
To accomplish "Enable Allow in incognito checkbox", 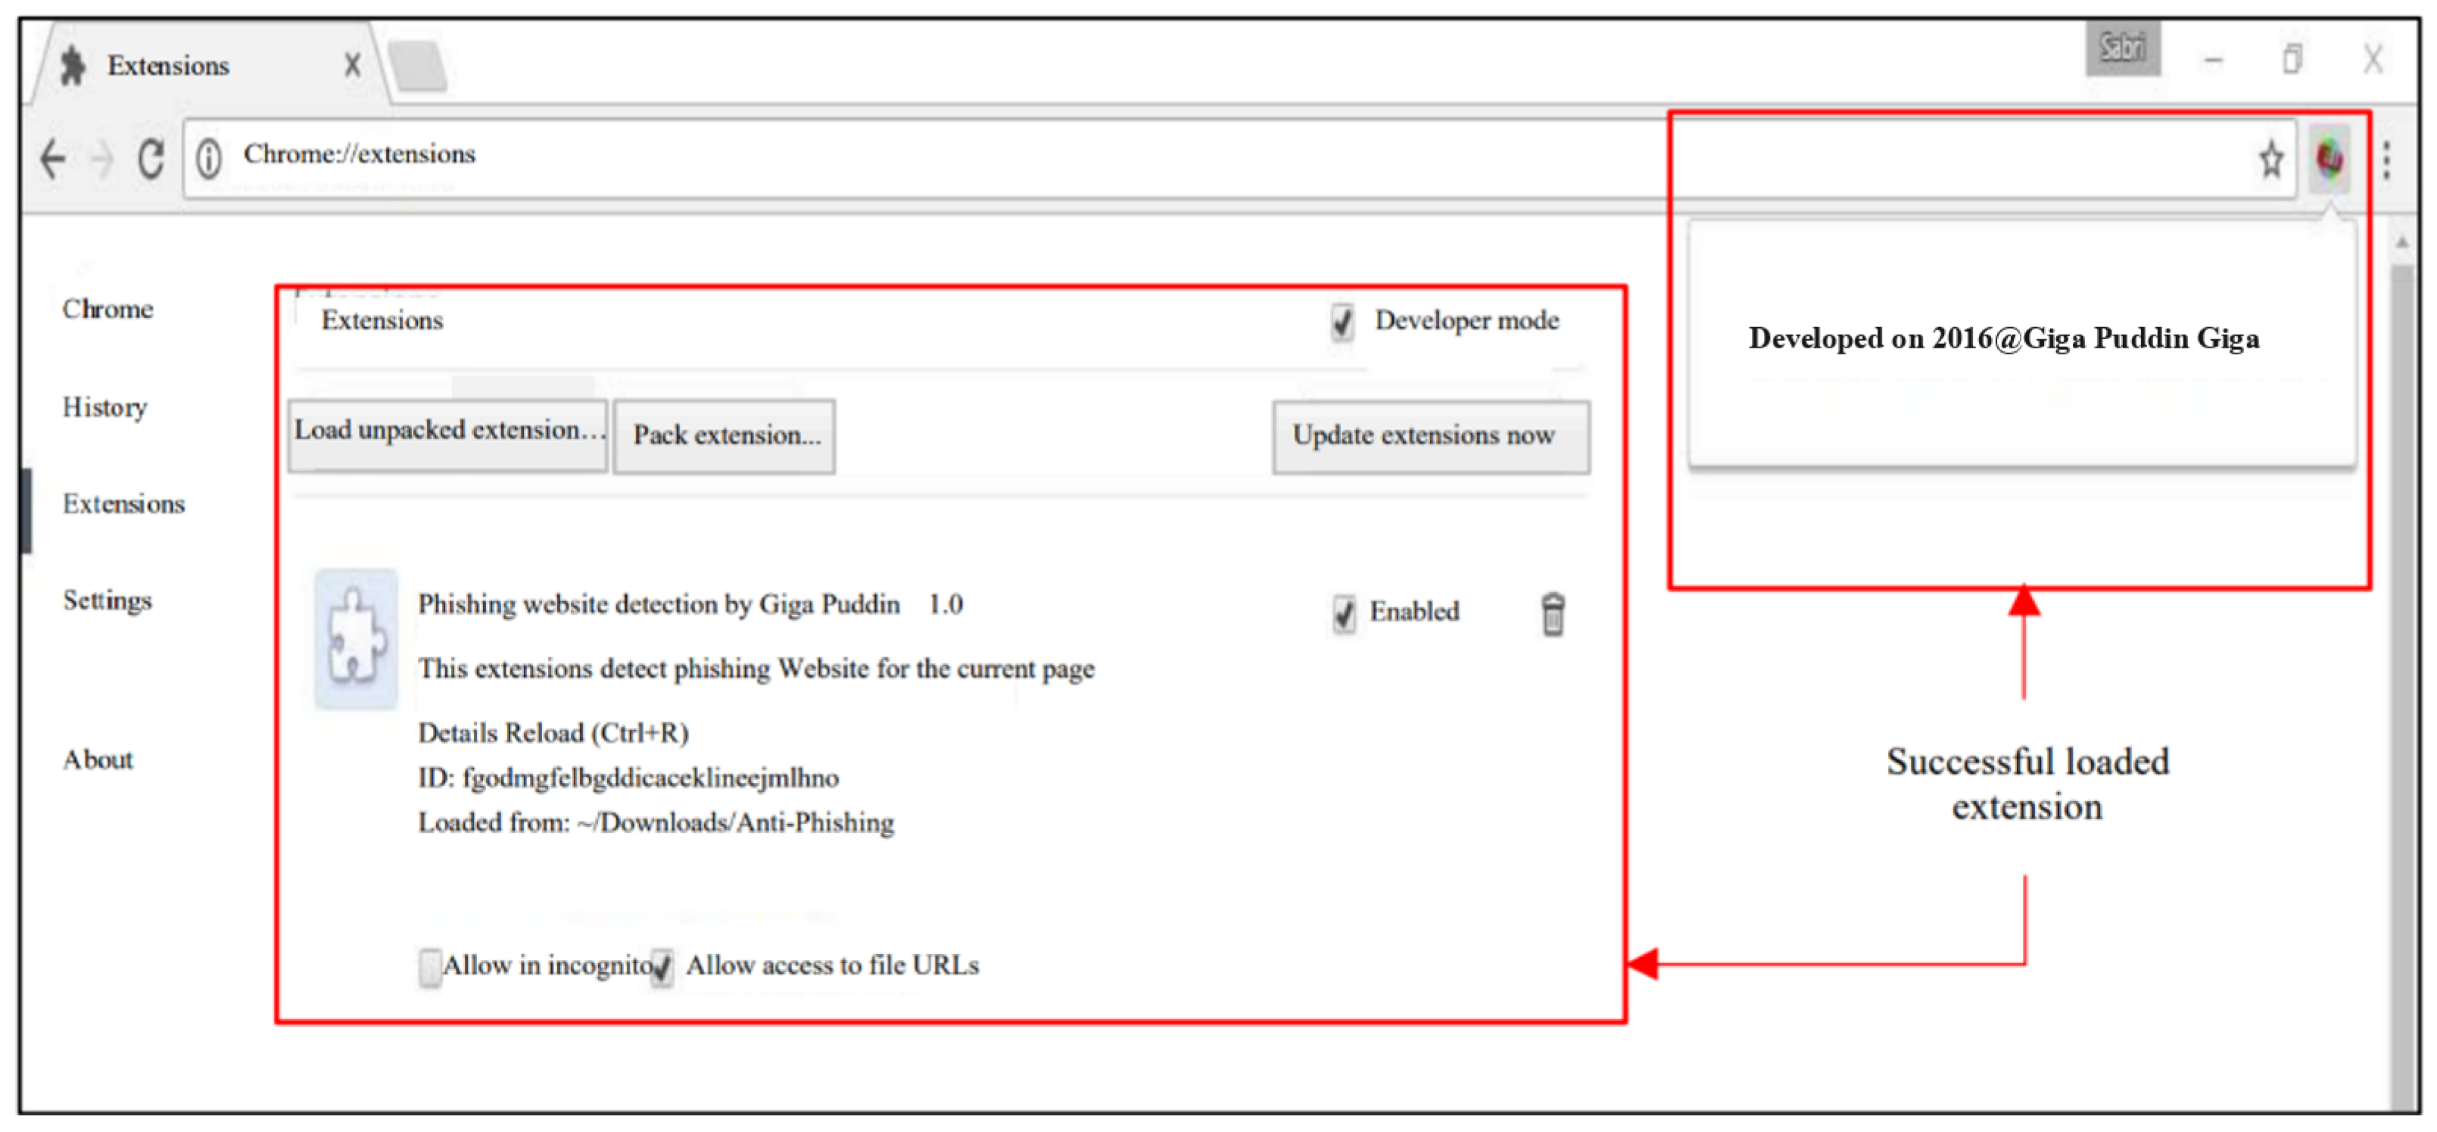I will [431, 968].
